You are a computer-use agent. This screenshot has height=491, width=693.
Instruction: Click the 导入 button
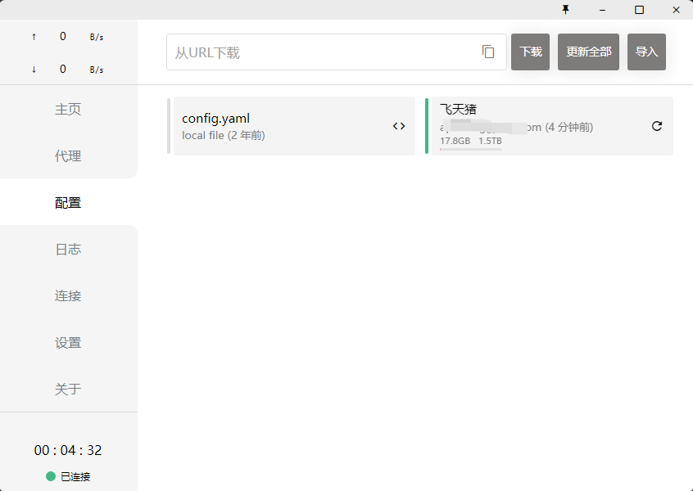(x=646, y=52)
